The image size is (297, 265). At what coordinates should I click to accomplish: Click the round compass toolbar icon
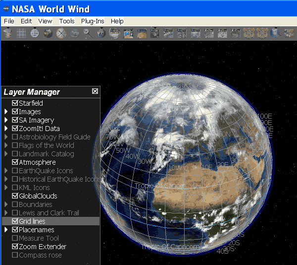point(61,33)
